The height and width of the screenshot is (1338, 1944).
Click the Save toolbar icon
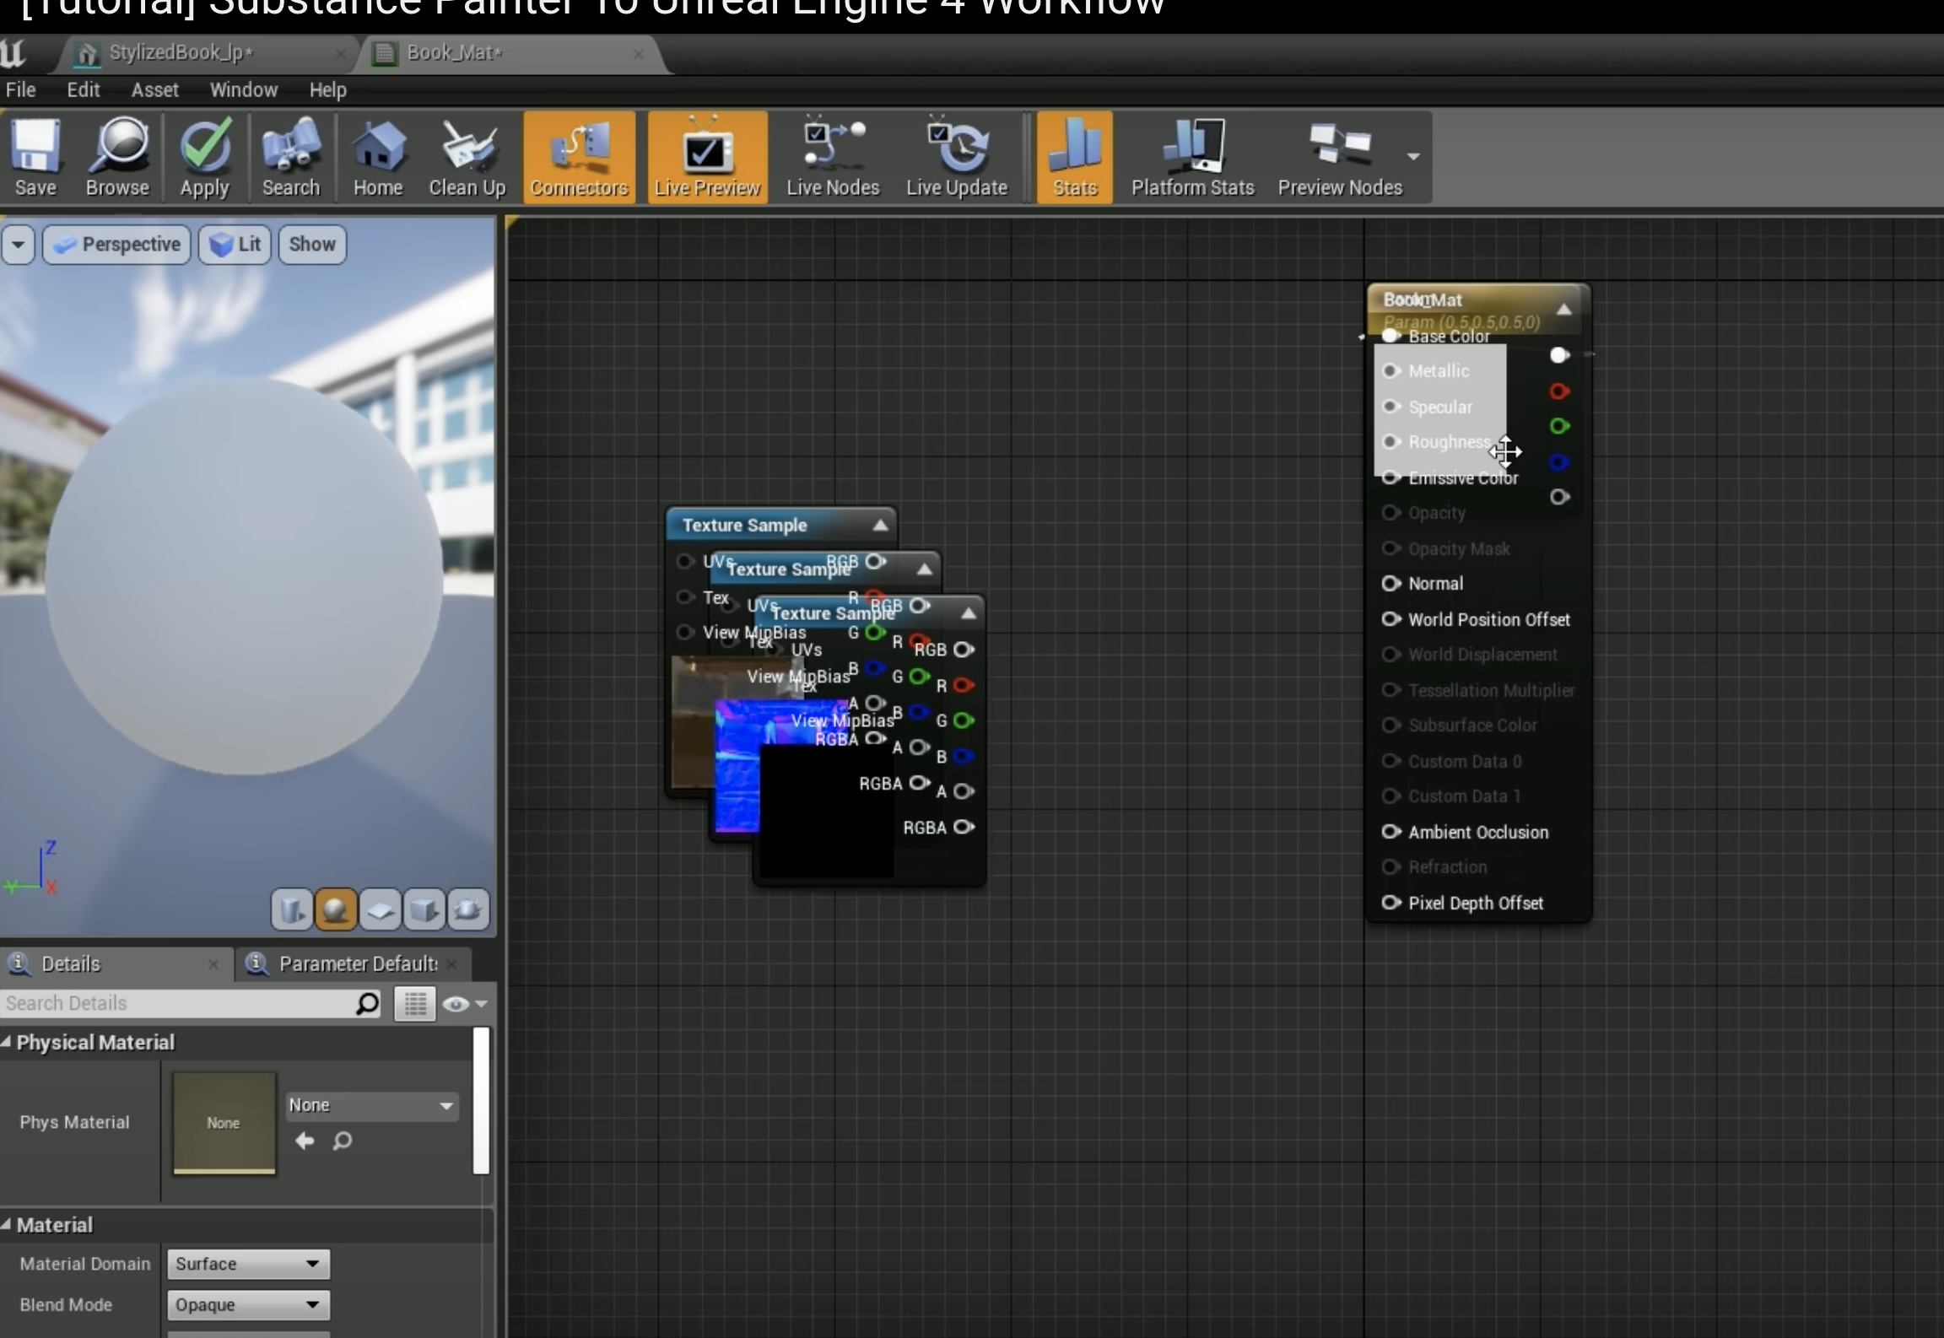pyautogui.click(x=35, y=158)
